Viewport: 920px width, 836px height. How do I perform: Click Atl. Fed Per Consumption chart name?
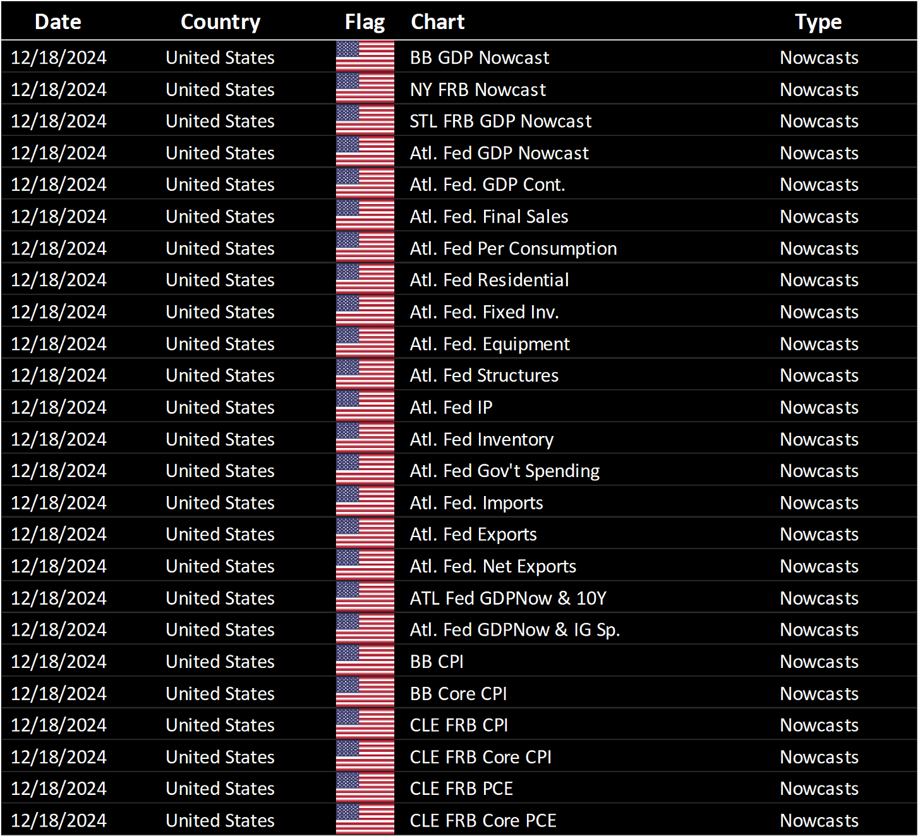pos(513,248)
